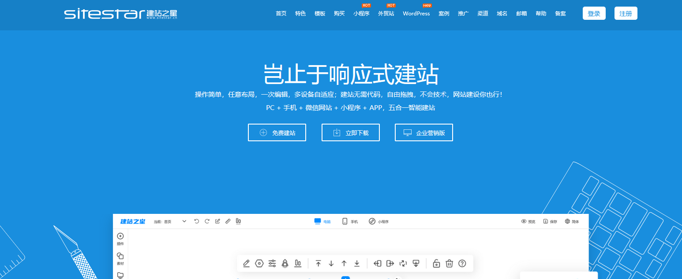Screen dimensions: 682x279
Task: Open the 推广 navigation item
Action: point(463,14)
